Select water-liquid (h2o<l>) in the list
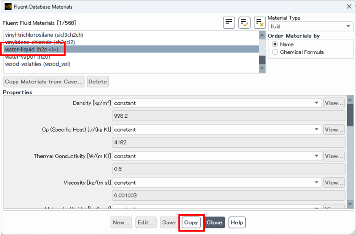356x235 pixels. [131, 49]
